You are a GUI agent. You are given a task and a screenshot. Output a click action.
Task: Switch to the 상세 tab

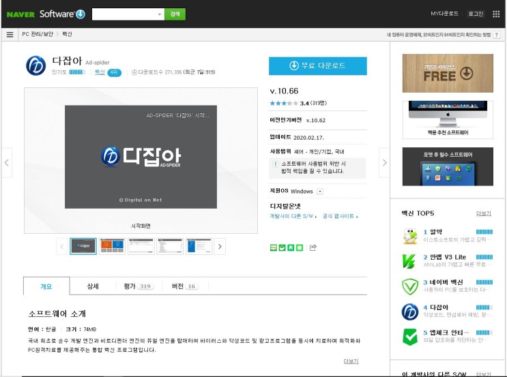93,286
